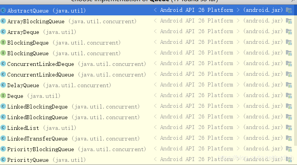This screenshot has height=165, width=297.
Task: Pick BlockingDeque interface entry
Action: (147, 42)
